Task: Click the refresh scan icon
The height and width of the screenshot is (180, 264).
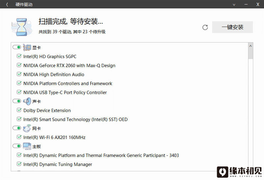Action: point(205,27)
